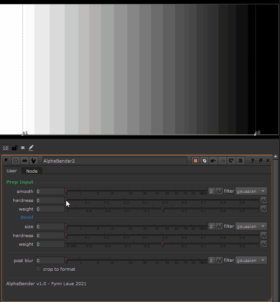
Task: Collapse the AlphaBender2 panel with the triangle
Action: pos(6,161)
